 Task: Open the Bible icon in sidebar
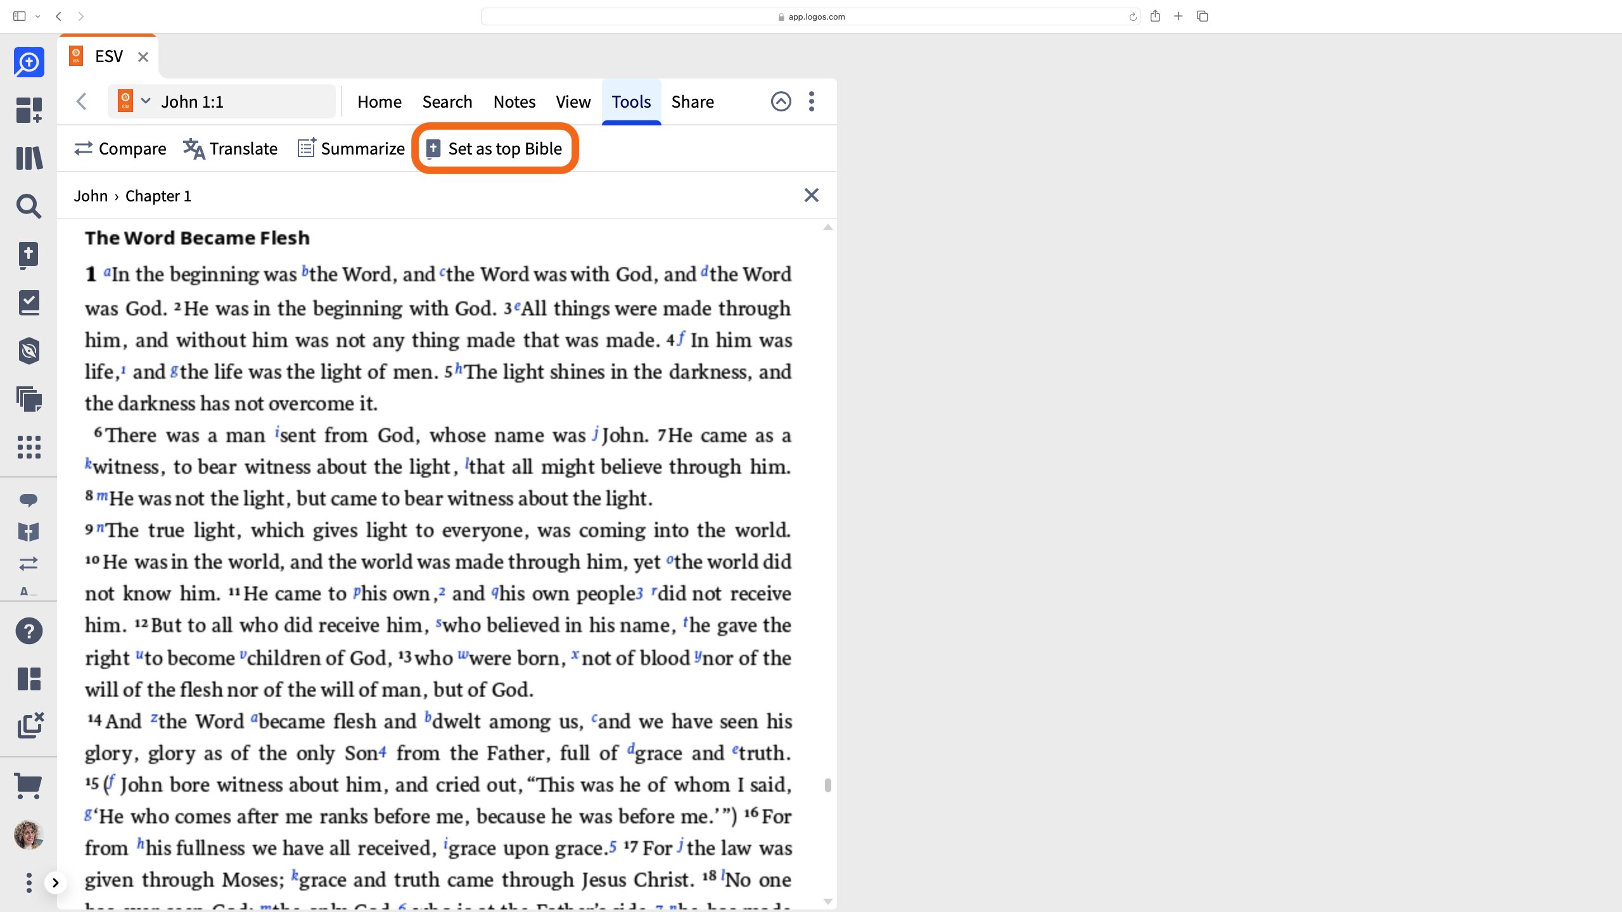point(29,255)
